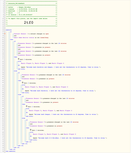The width and height of the screenshot is (131, 153).
Task: Click the Speak Welcome back S M Shridhar task
Action: [x=70, y=138]
